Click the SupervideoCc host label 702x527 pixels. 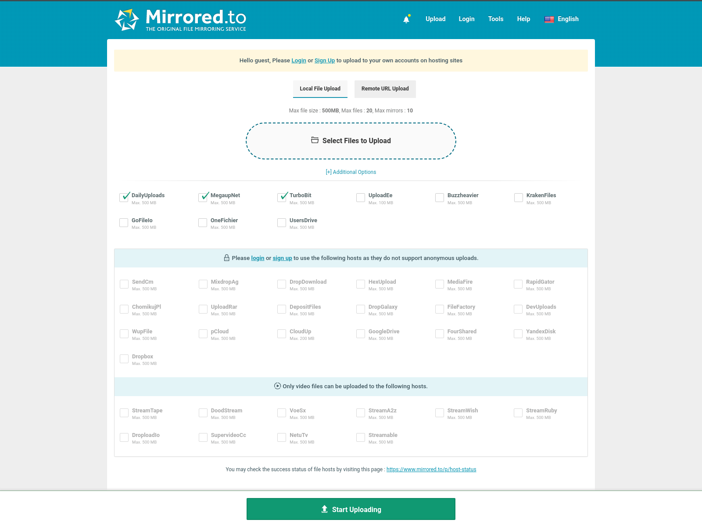pos(229,435)
